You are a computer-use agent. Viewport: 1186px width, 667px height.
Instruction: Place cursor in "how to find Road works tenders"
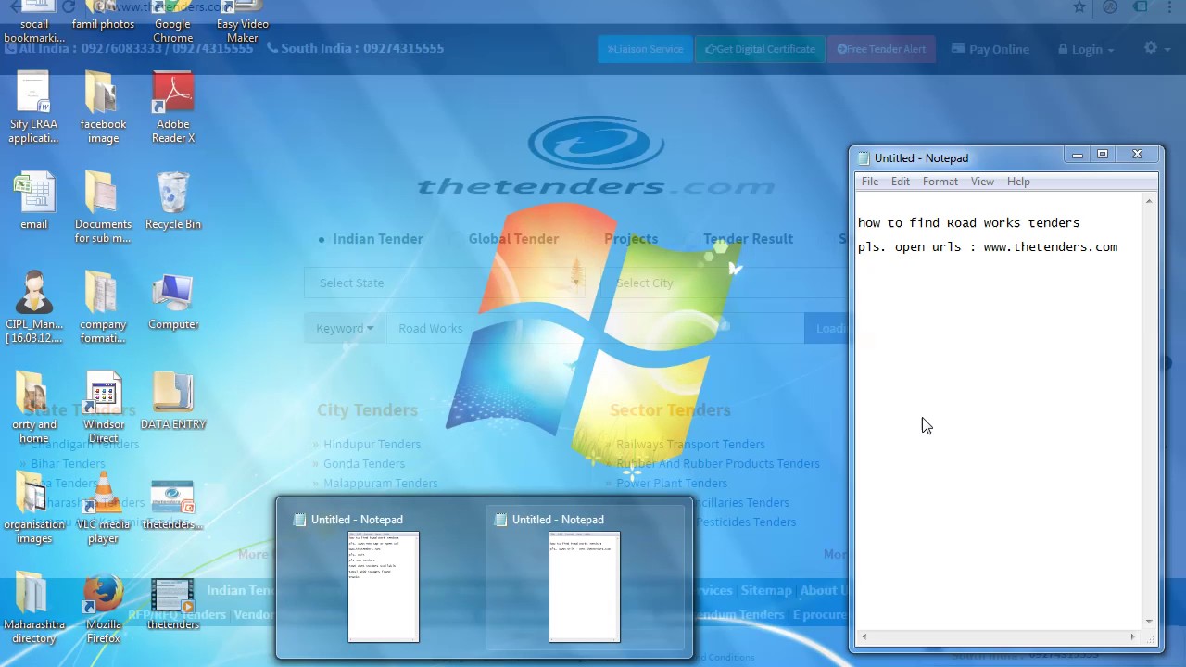(968, 223)
